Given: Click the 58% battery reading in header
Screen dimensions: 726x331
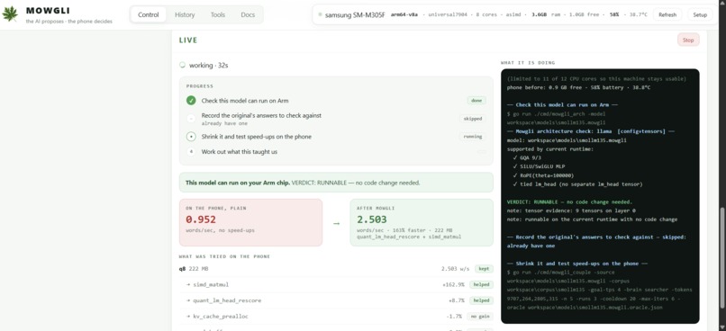Looking at the screenshot, I should click(614, 14).
